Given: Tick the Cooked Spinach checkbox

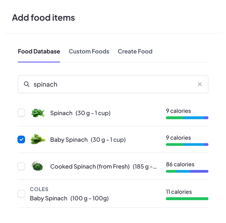Looking at the screenshot, I should [21, 166].
